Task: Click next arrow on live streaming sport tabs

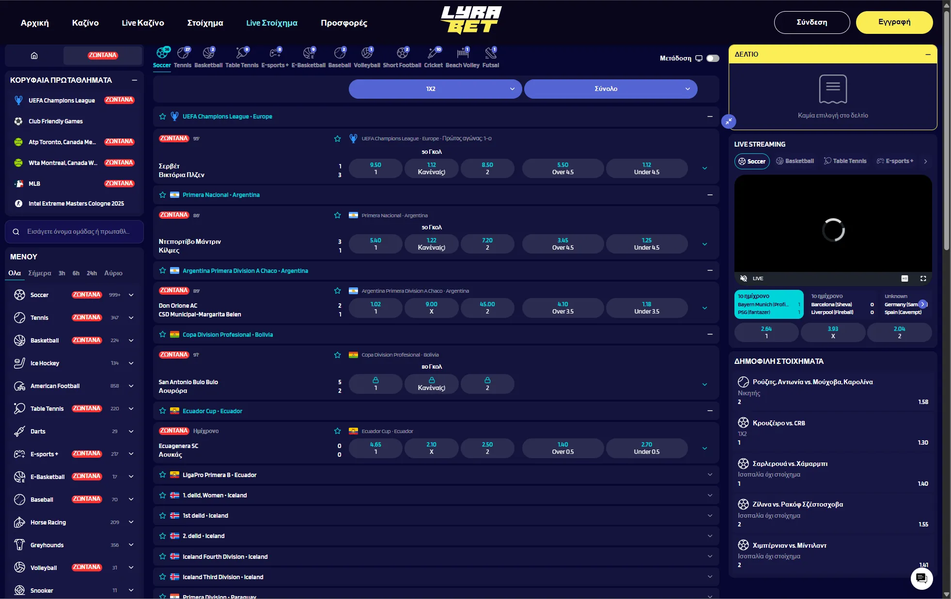Action: (x=925, y=161)
